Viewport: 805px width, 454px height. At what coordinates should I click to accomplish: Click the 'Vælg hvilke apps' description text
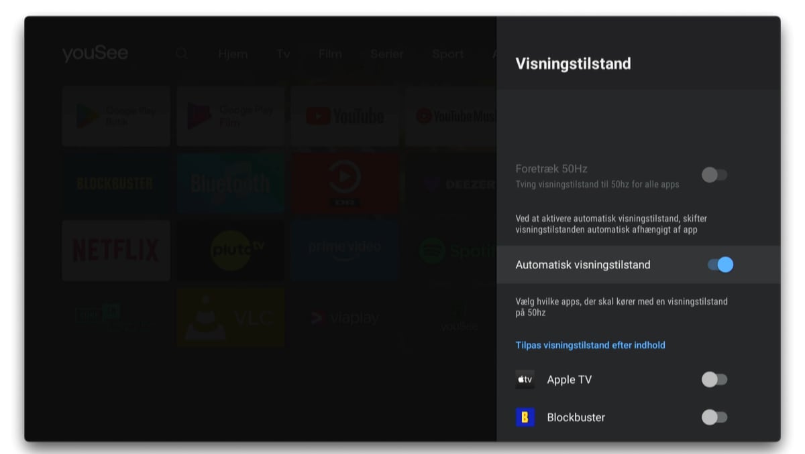pyautogui.click(x=621, y=307)
